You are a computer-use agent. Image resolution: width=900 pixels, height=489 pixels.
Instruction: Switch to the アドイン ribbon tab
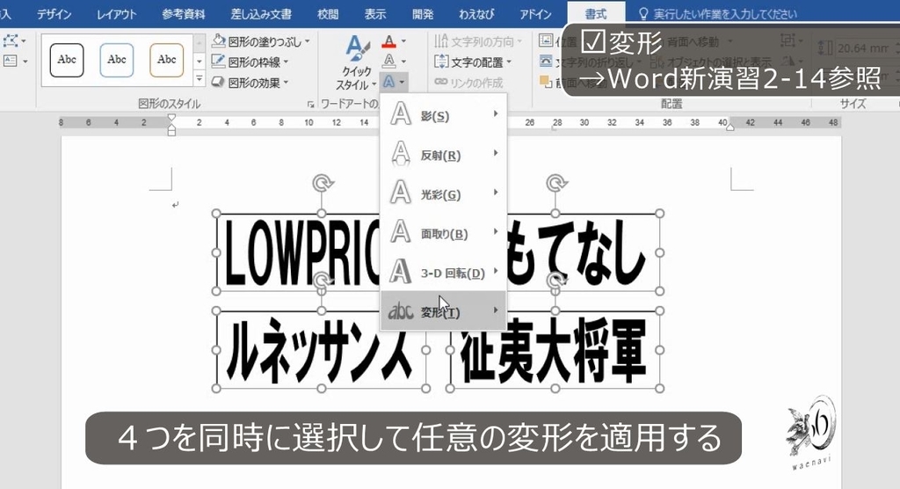(x=535, y=14)
